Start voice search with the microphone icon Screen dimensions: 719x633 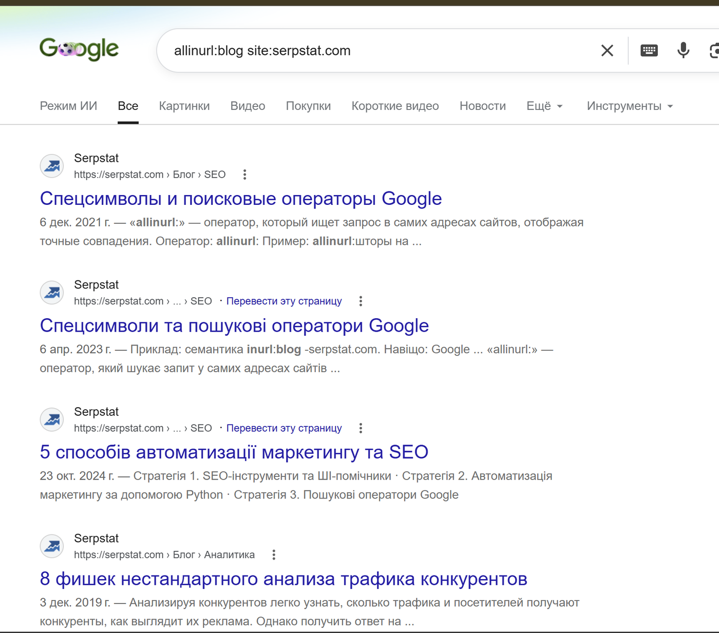683,50
